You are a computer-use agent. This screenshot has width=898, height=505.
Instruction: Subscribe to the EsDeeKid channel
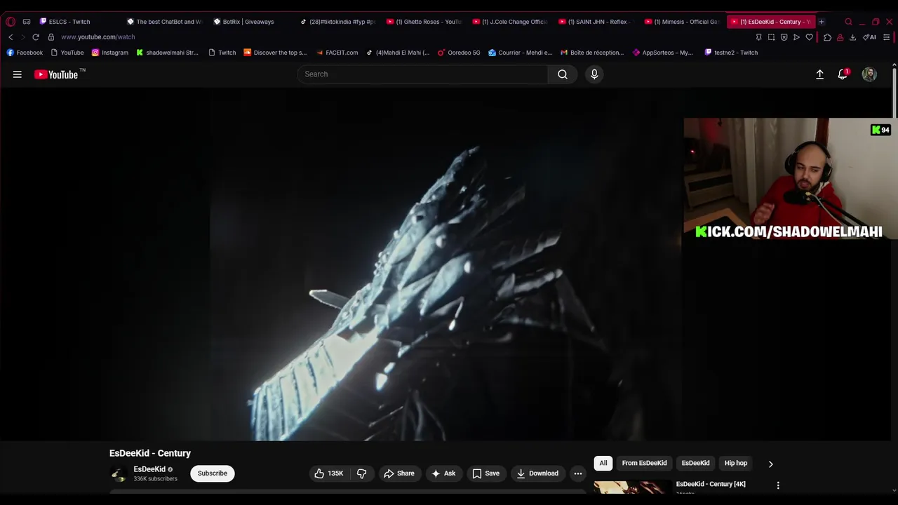click(x=213, y=473)
